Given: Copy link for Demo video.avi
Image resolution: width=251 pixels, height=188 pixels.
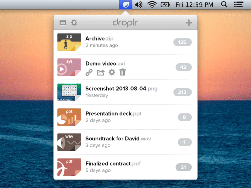Looking at the screenshot, I should [x=89, y=72].
